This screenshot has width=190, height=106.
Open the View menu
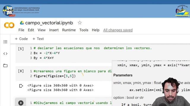pyautogui.click(x=42, y=30)
